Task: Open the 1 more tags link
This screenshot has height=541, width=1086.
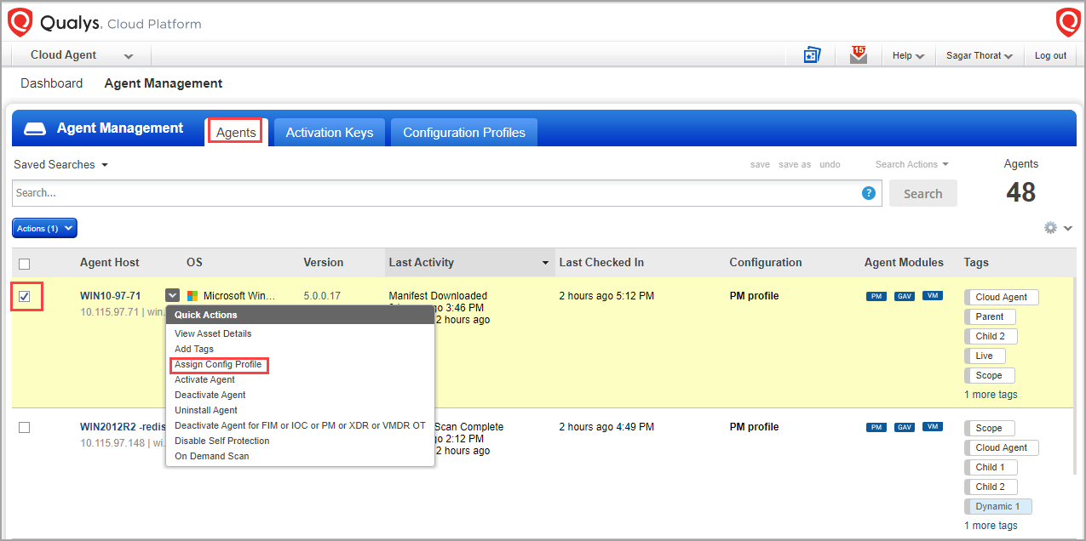Action: pos(990,394)
